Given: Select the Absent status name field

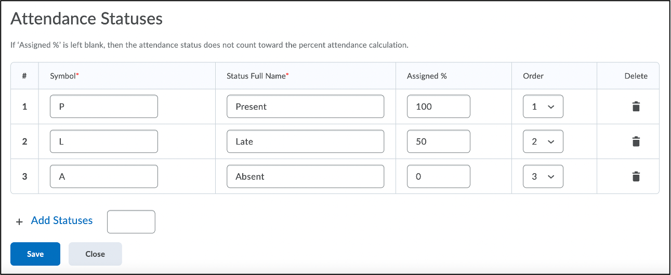Looking at the screenshot, I should [306, 176].
